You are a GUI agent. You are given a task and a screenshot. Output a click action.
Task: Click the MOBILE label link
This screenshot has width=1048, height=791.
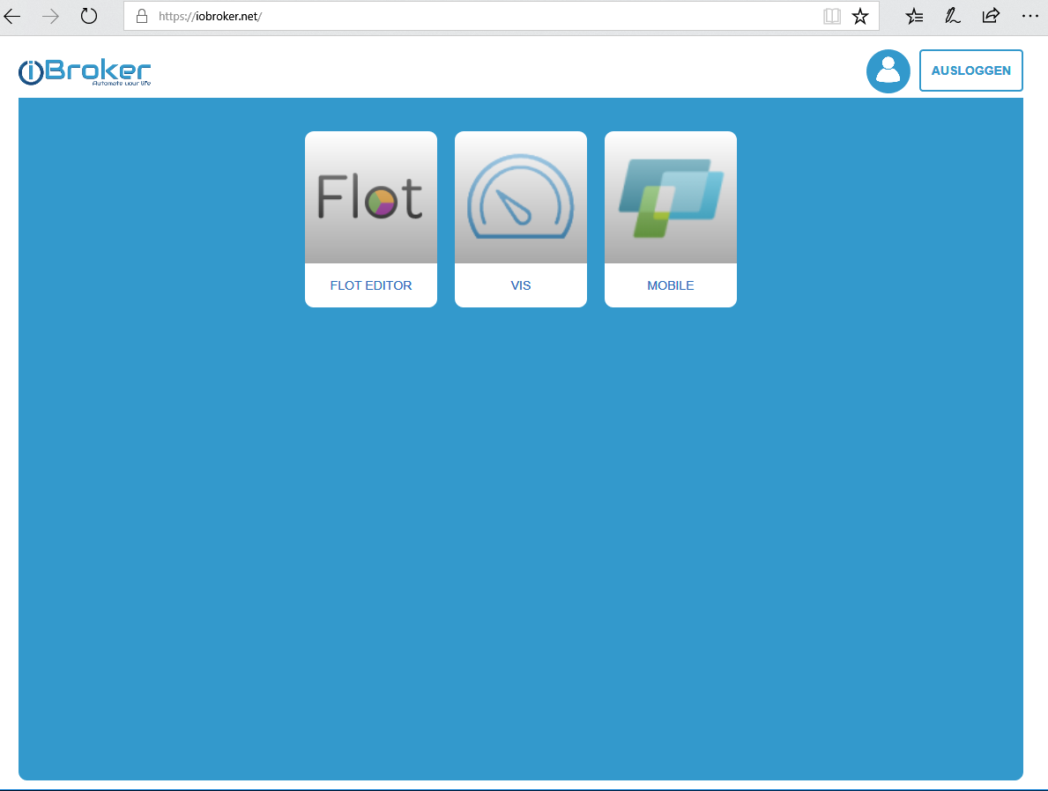coord(671,285)
